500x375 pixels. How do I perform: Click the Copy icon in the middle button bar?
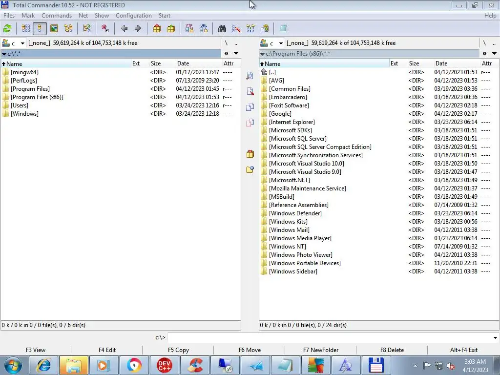point(250,107)
